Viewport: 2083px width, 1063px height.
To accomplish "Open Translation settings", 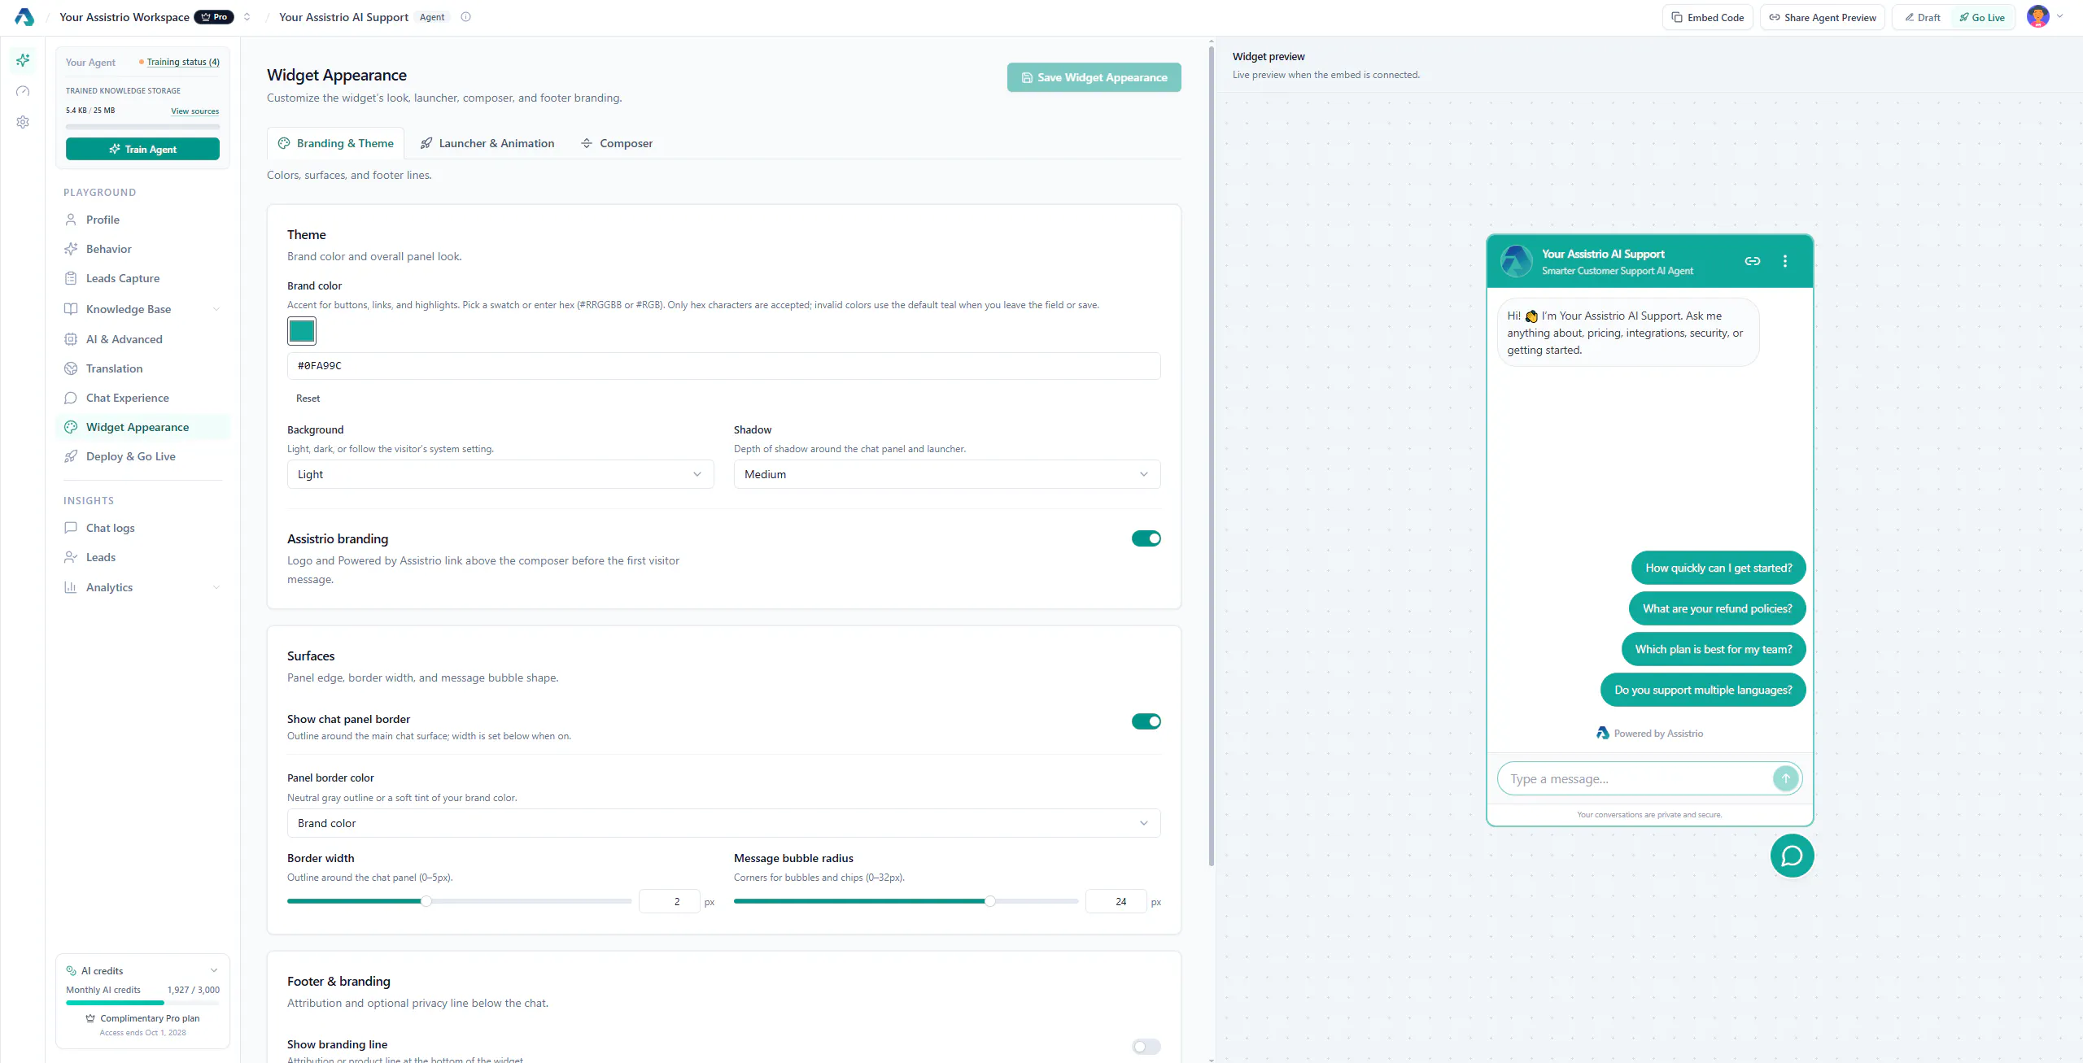I will 142,368.
